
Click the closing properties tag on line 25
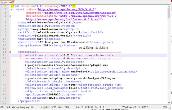(29, 101)
